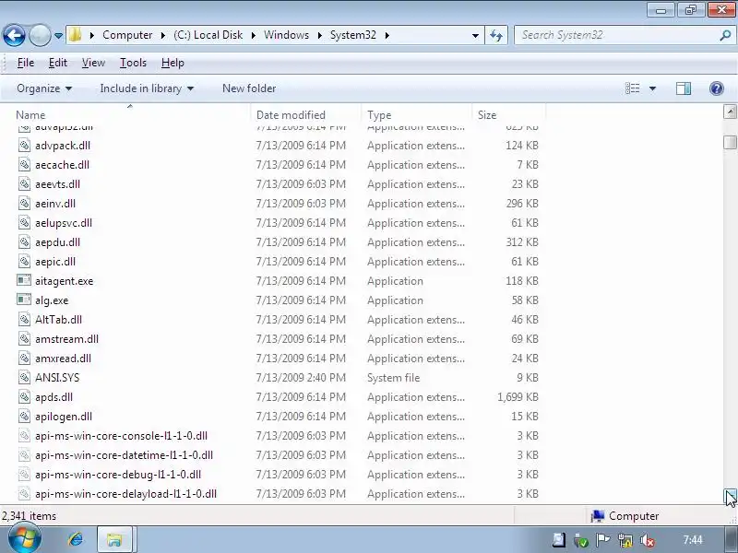Expand arrow after Computer breadcrumb
Viewport: 738px width, 553px height.
click(x=163, y=35)
